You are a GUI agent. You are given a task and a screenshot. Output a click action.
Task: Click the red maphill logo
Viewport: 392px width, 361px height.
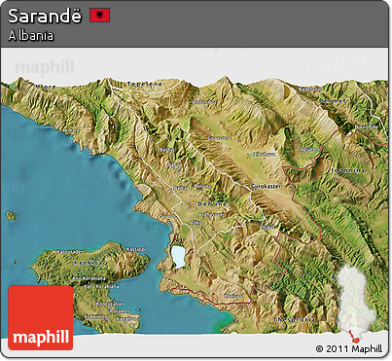tap(41, 318)
